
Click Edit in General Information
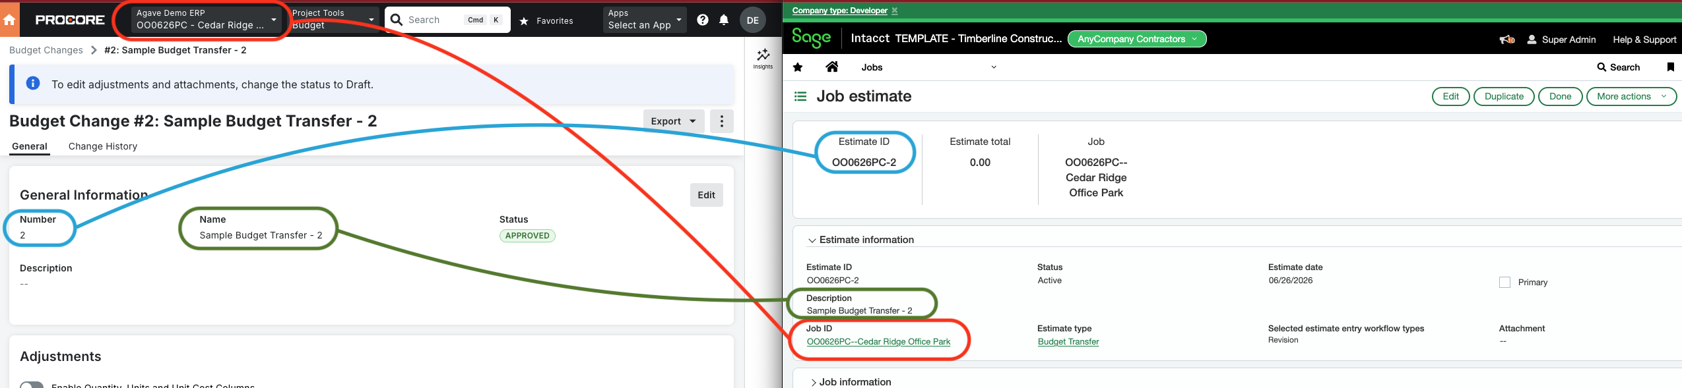[706, 195]
